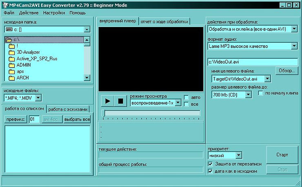Click the Старт button
The height and width of the screenshot is (187, 302).
(282, 155)
